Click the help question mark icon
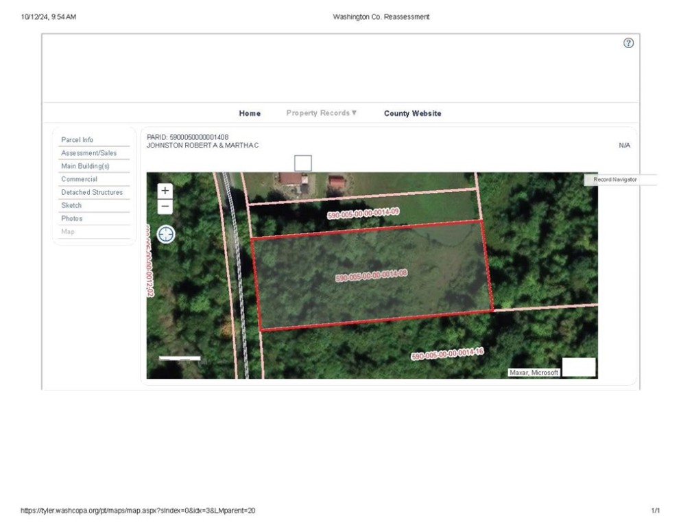Viewport: 681px width, 527px height. coord(628,43)
